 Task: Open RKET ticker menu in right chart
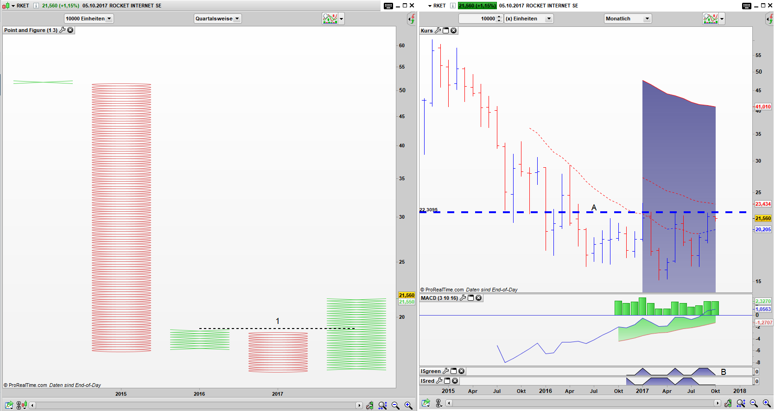[436, 6]
